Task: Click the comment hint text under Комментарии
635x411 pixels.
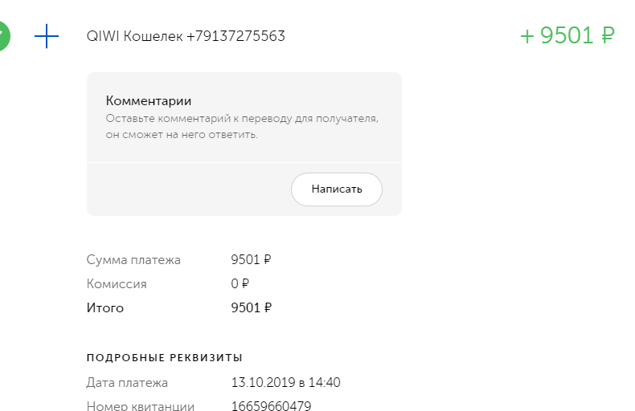Action: coord(241,127)
